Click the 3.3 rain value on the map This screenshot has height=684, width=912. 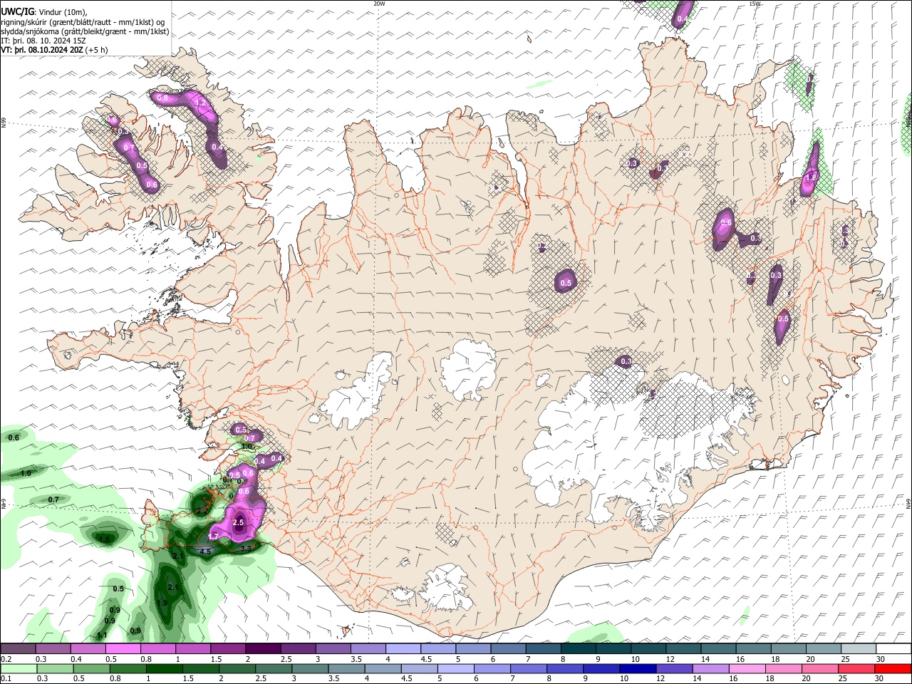point(246,549)
